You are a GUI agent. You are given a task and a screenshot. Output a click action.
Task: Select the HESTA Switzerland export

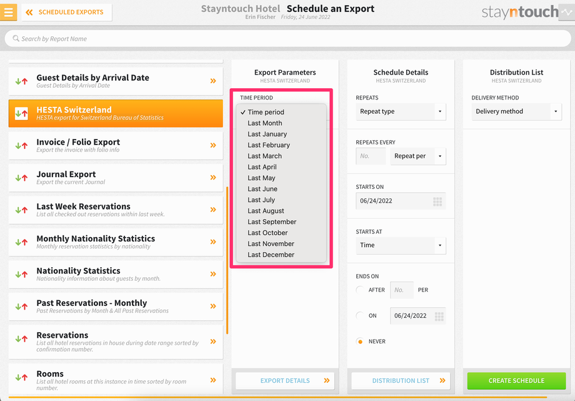pos(116,113)
